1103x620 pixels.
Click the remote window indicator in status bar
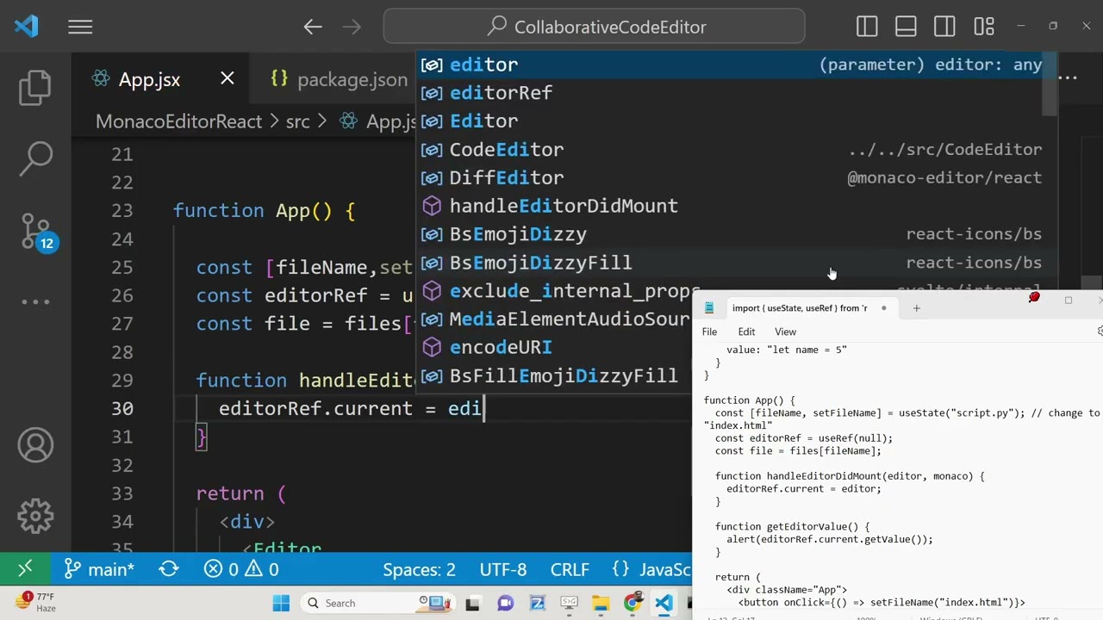coord(25,569)
